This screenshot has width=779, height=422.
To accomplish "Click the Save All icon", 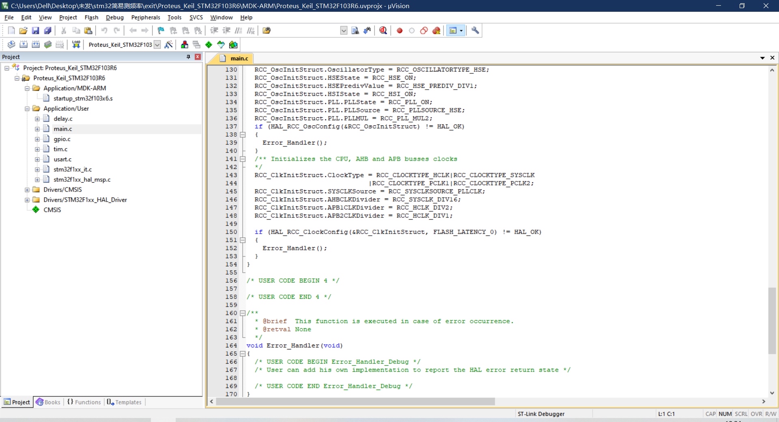I will pyautogui.click(x=47, y=30).
